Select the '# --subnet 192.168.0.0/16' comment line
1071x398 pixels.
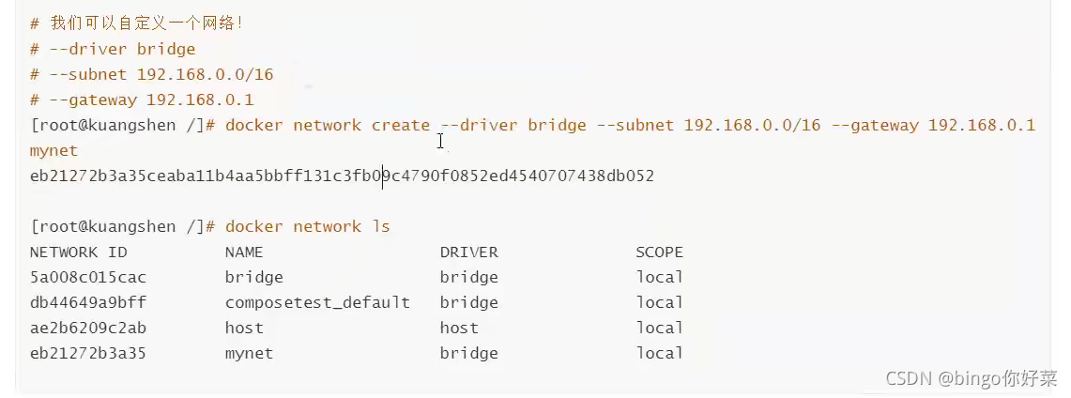(x=152, y=74)
